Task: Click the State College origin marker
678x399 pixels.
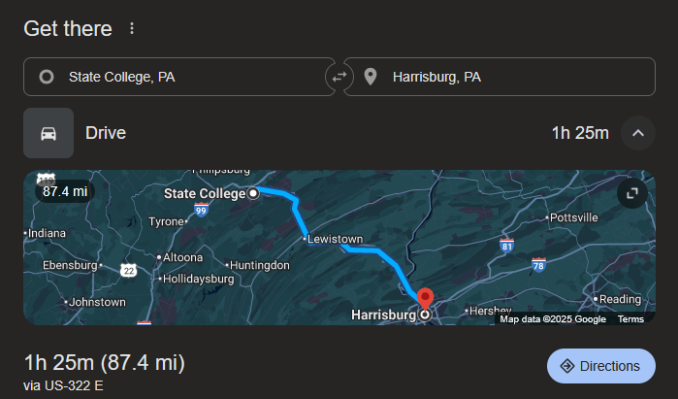Action: point(253,193)
